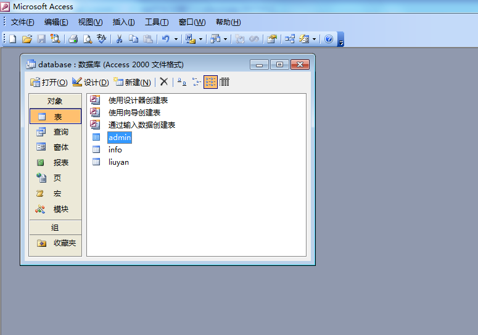Click the Microsoft Script Editor icon
The height and width of the screenshot is (335, 478).
pos(254,39)
